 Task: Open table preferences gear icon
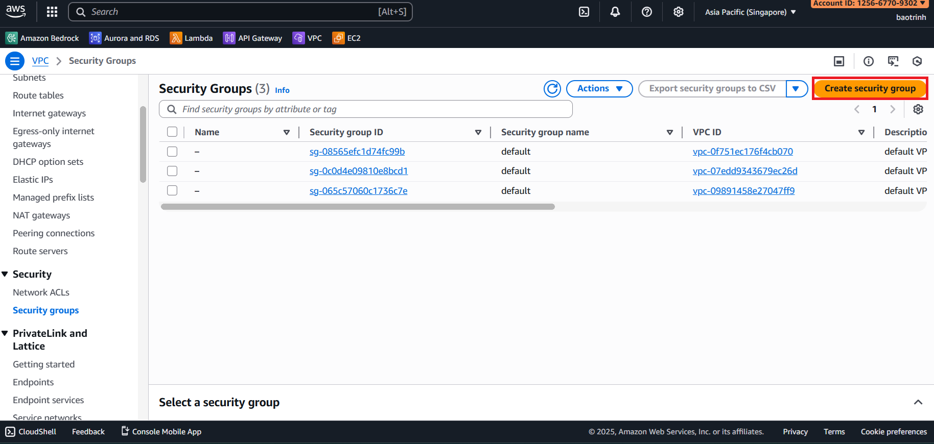pos(918,109)
